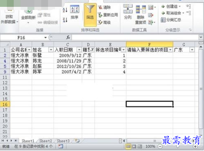Select cell containing 张鳌
The image size is (204, 151).
43,55
